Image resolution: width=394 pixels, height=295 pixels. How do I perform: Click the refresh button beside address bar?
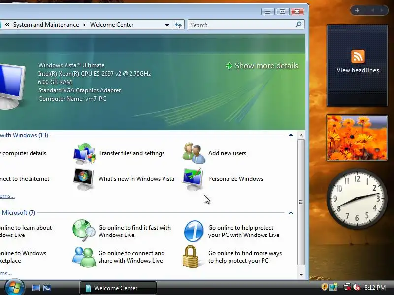coord(178,25)
